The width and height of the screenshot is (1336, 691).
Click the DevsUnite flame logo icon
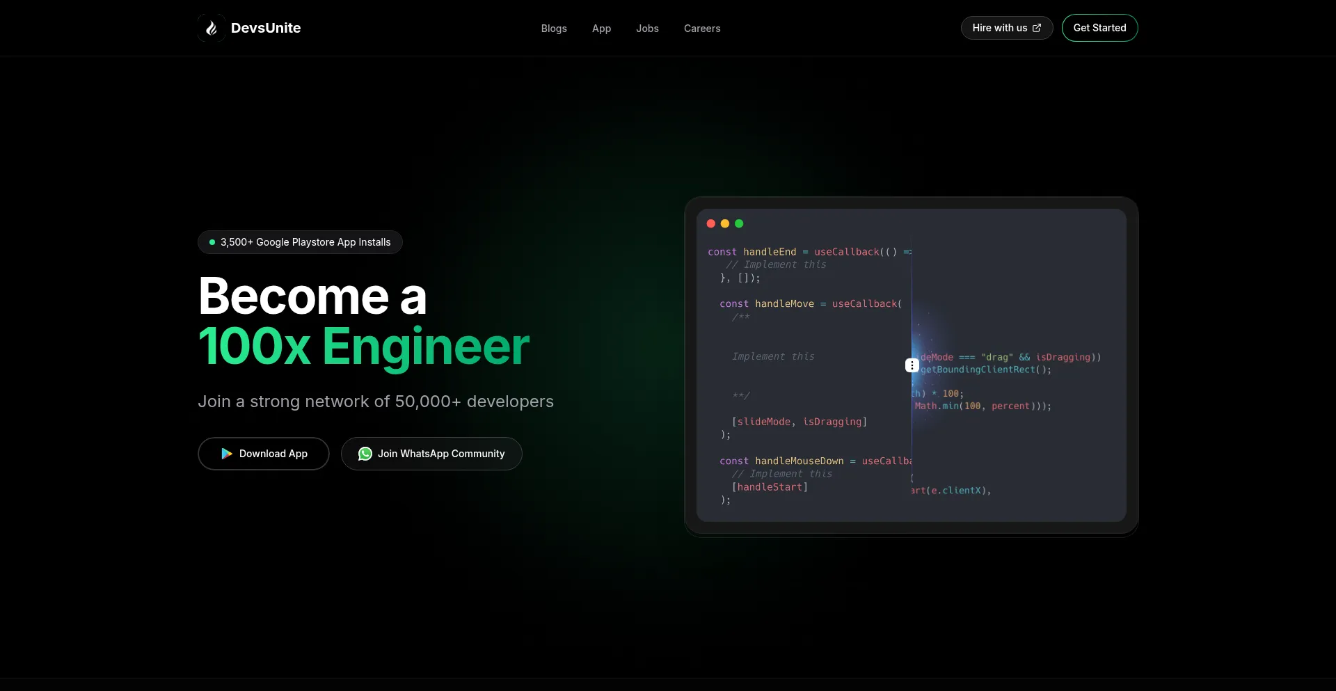click(212, 28)
